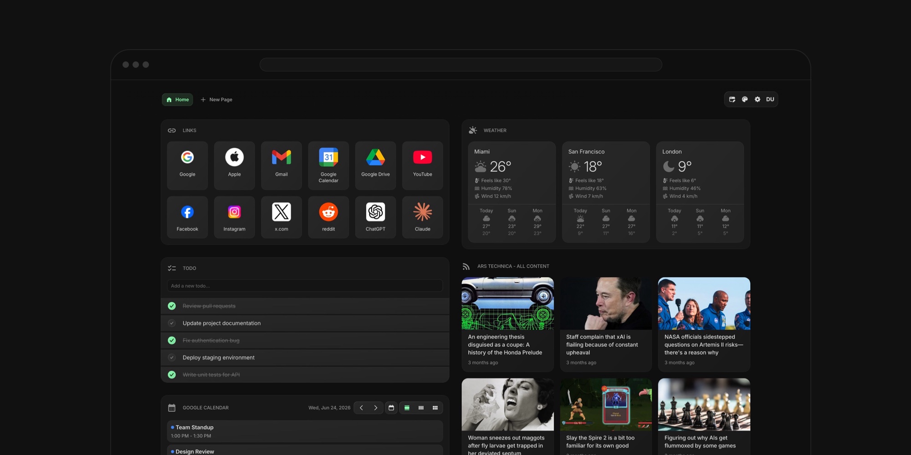The height and width of the screenshot is (455, 911).
Task: Switch to the Home tab
Action: click(177, 100)
